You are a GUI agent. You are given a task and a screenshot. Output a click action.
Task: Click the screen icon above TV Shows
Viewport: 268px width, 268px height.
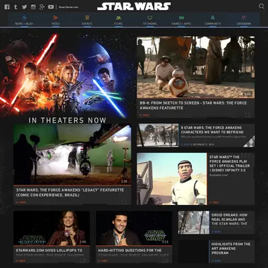coord(150,17)
